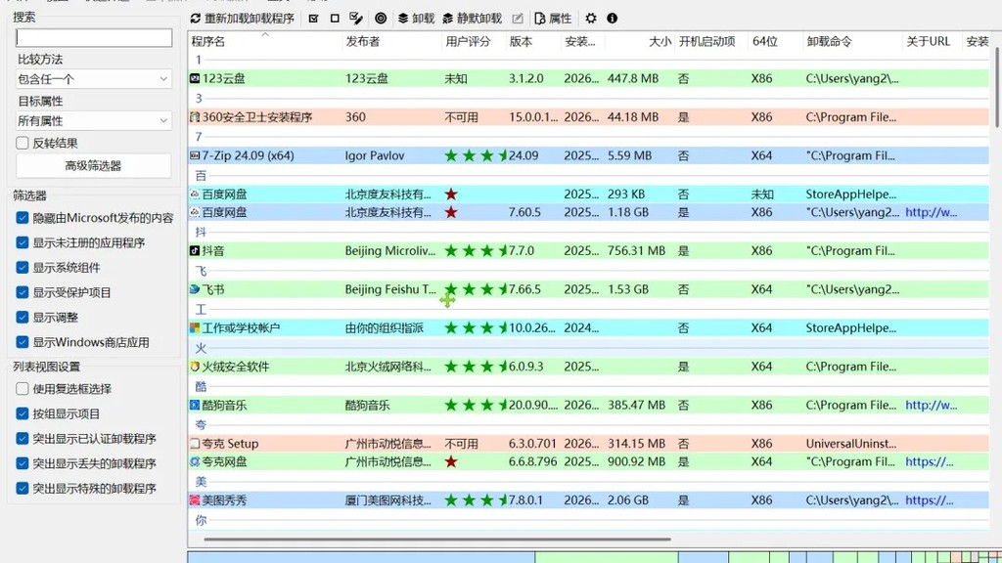This screenshot has width=1002, height=563.
Task: Expand the 比较方法 包含任一个 dropdown
Action: pyautogui.click(x=94, y=79)
